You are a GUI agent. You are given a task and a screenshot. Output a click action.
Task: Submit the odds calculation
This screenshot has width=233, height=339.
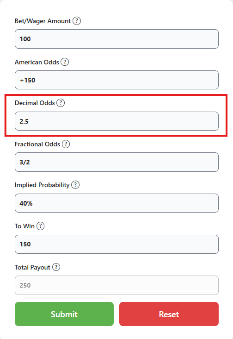pos(64,314)
